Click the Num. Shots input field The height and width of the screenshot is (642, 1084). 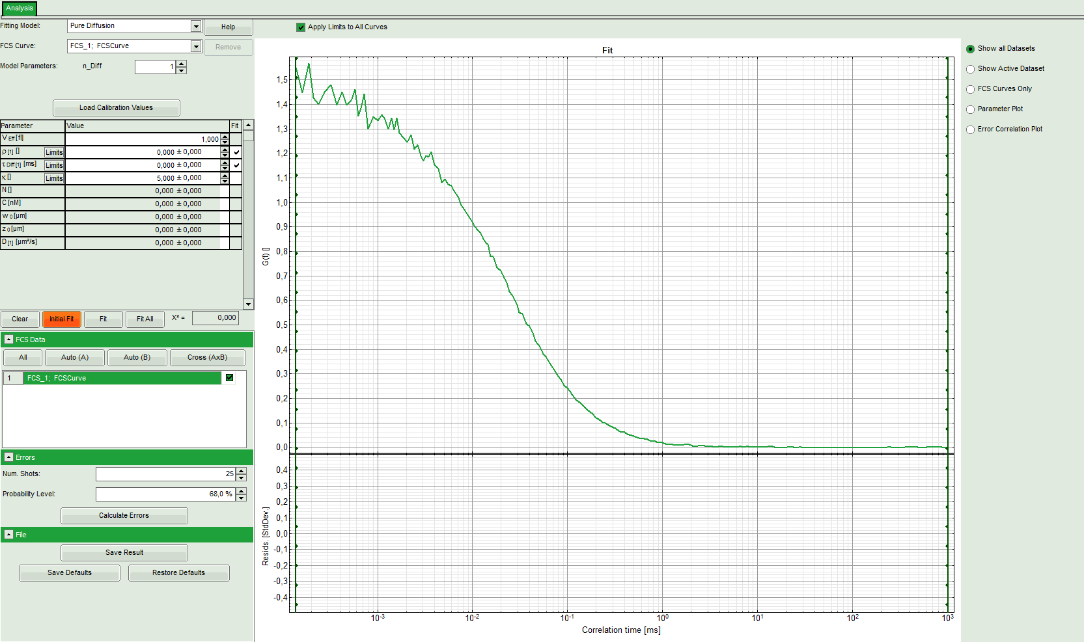click(x=165, y=474)
